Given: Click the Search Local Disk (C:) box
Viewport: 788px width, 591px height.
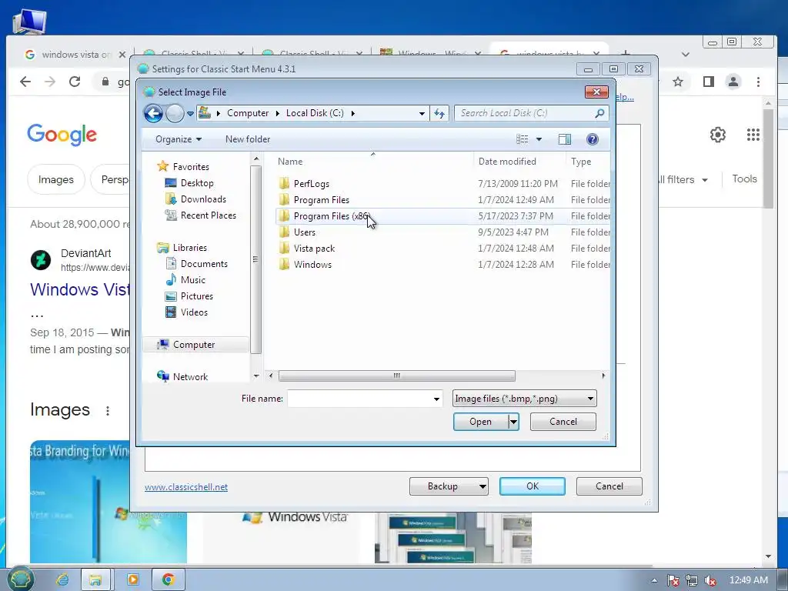Looking at the screenshot, I should [525, 113].
